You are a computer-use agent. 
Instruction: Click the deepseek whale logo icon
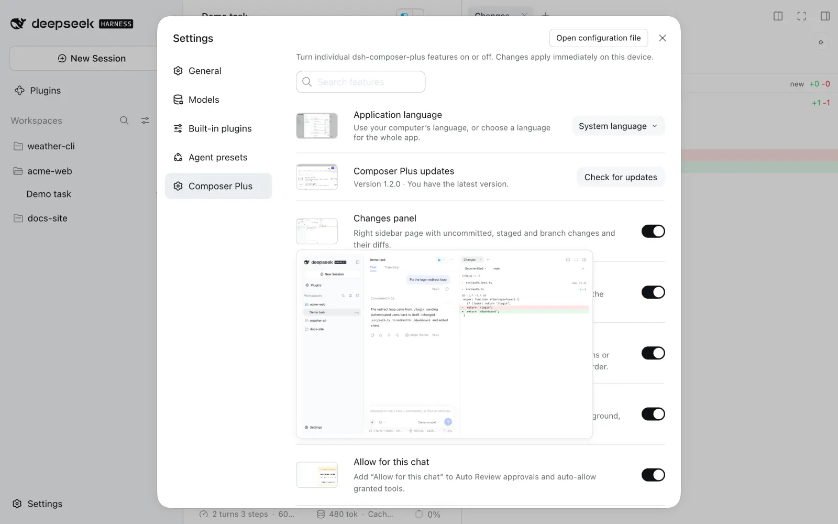click(x=18, y=24)
